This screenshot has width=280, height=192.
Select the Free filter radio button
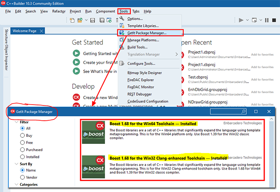pyautogui.click(x=22, y=143)
